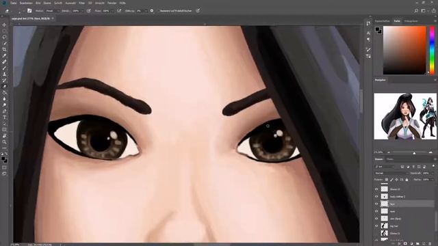Screen dimensions: 438x246
Task: Click the hue spectrum strip
Action: point(432,50)
